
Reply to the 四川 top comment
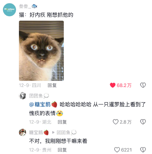coord(52,85)
